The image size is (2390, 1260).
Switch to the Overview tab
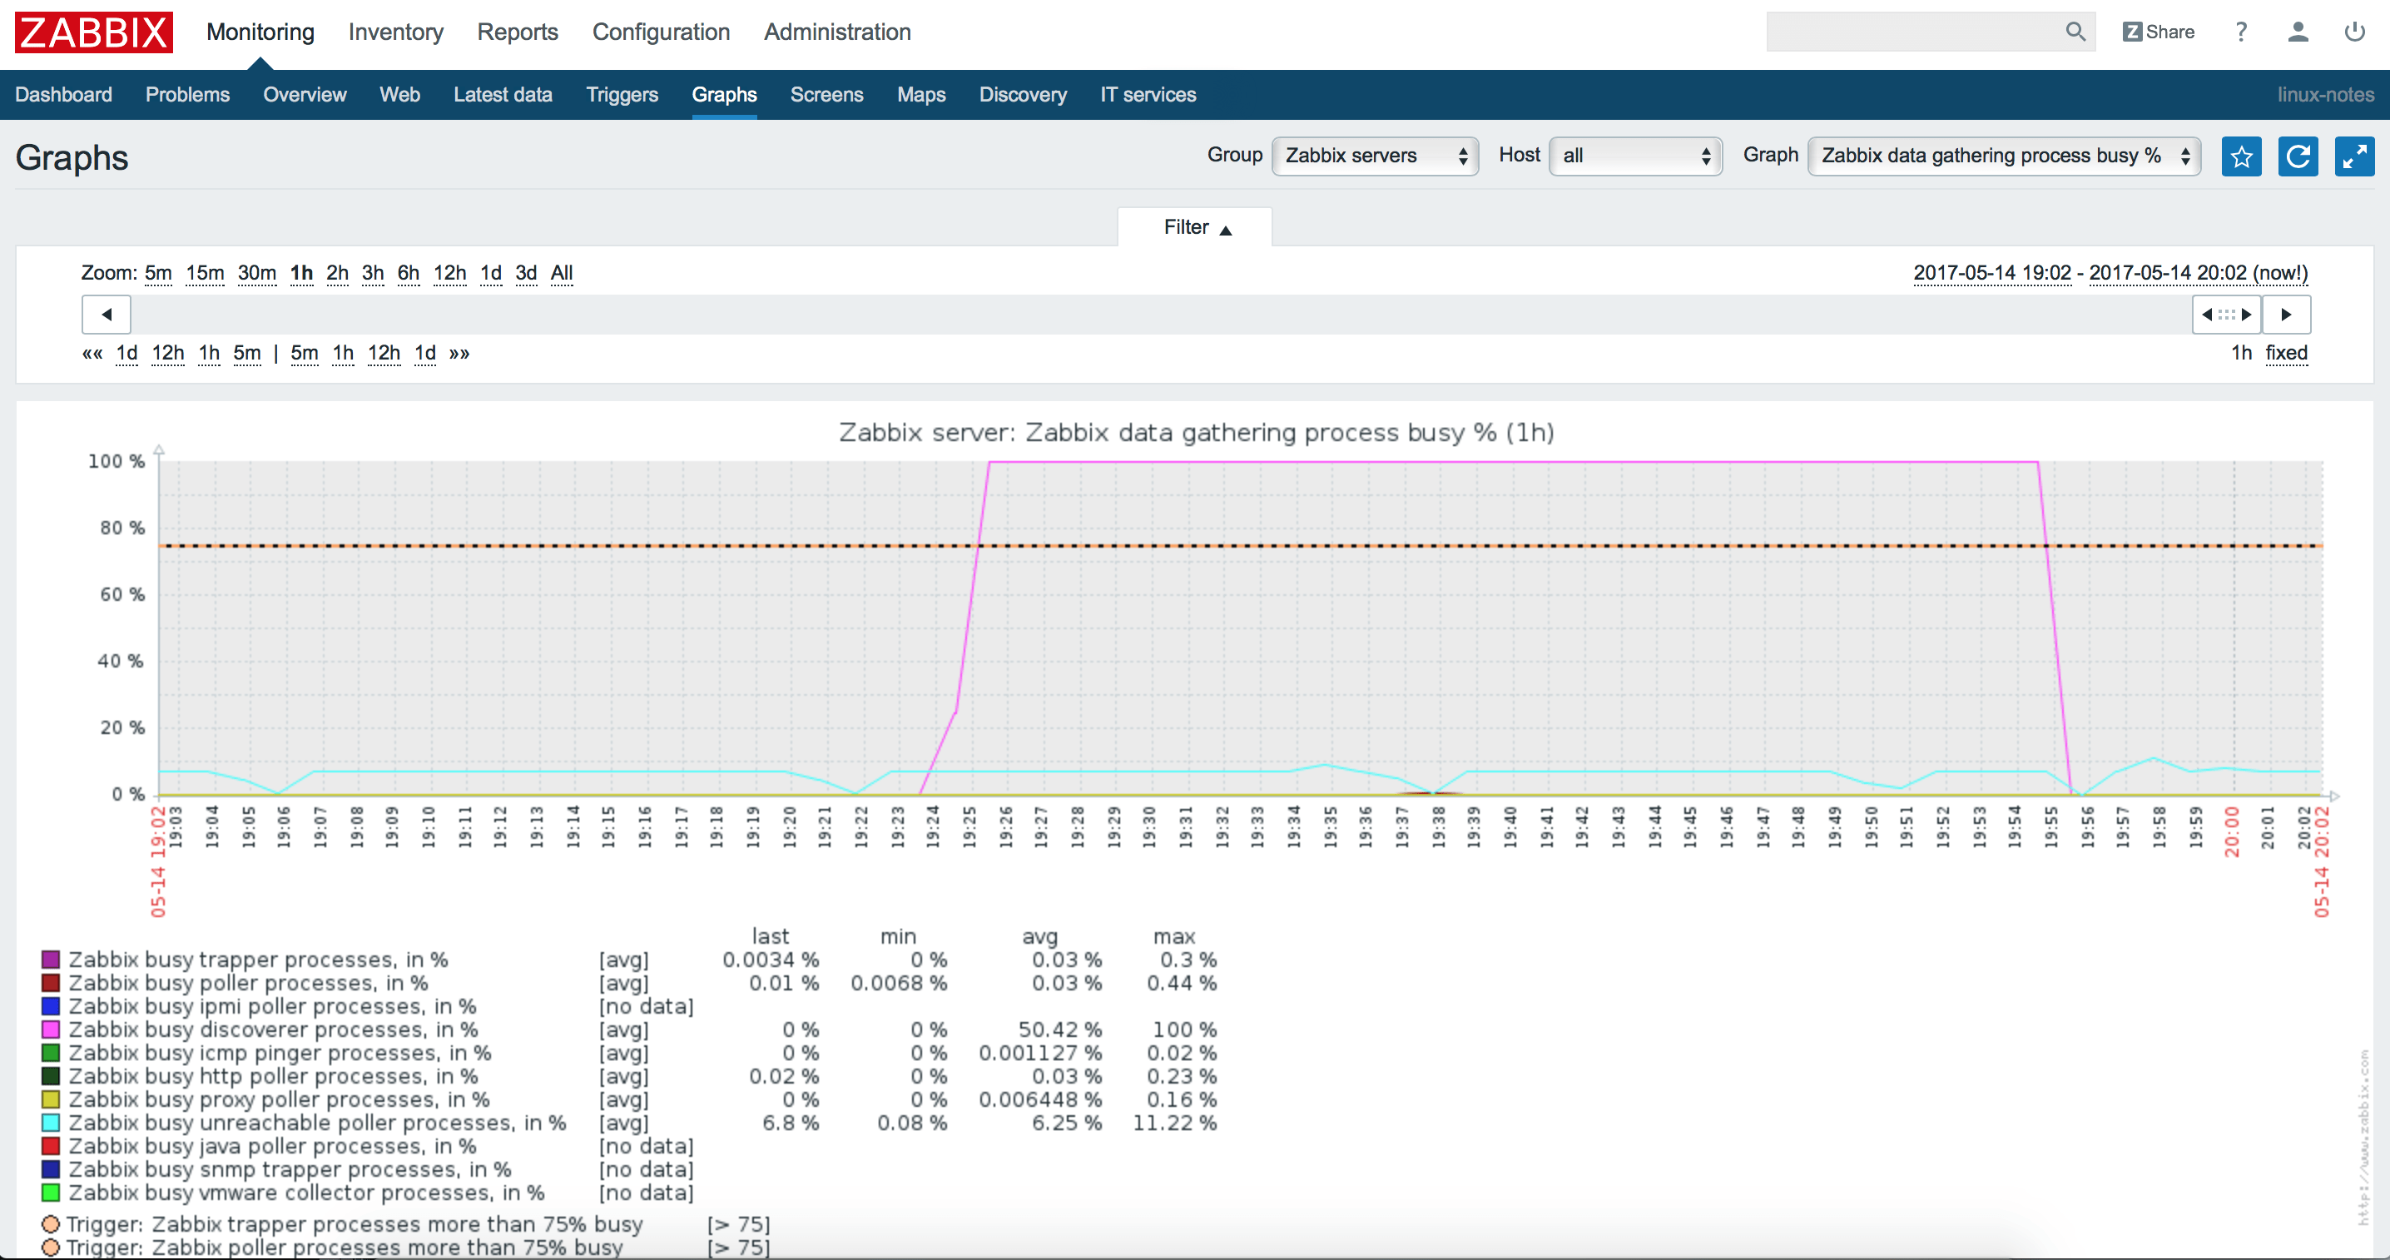[305, 95]
